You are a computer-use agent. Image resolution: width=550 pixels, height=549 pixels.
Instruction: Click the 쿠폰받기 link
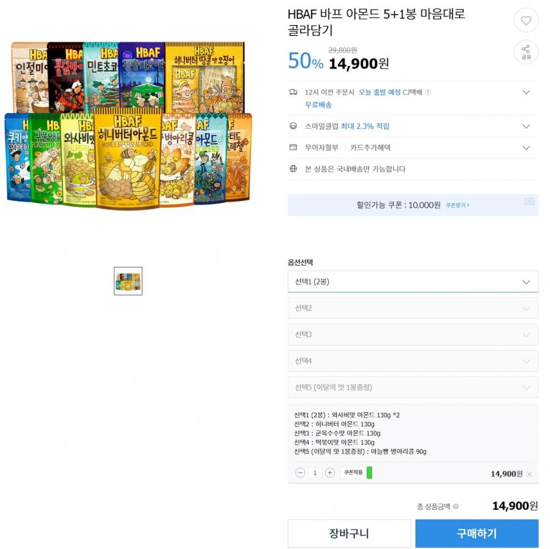457,205
